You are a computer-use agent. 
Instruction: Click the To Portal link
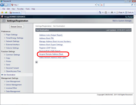point(129,17)
